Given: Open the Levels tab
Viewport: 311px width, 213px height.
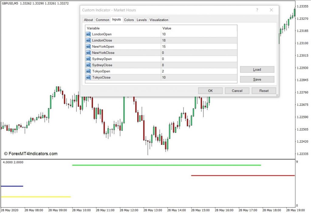Looking at the screenshot, I should point(142,20).
